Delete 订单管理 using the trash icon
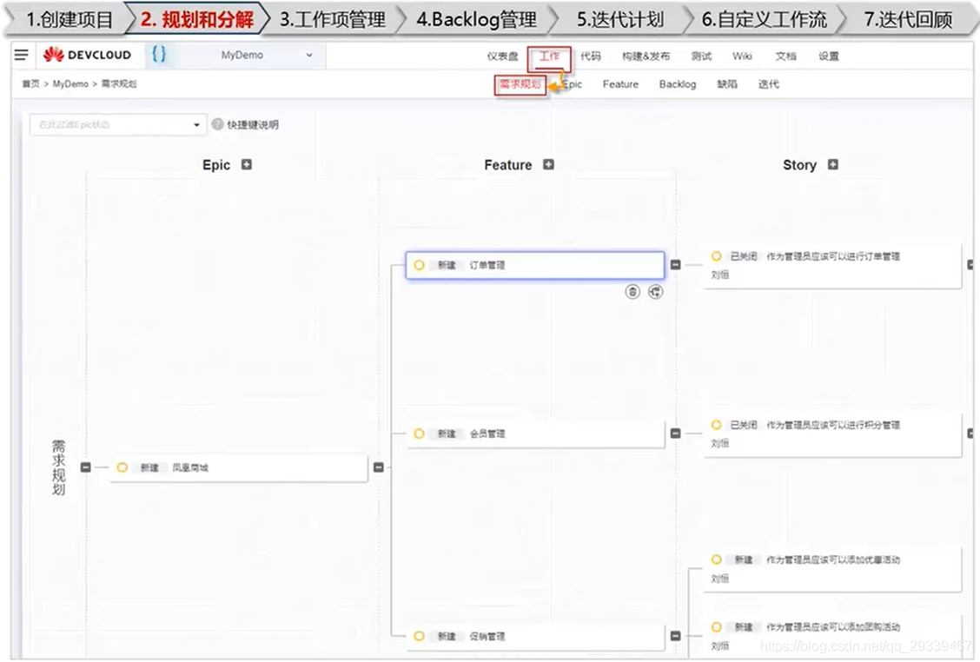Viewport: 980px width, 662px height. pyautogui.click(x=632, y=291)
